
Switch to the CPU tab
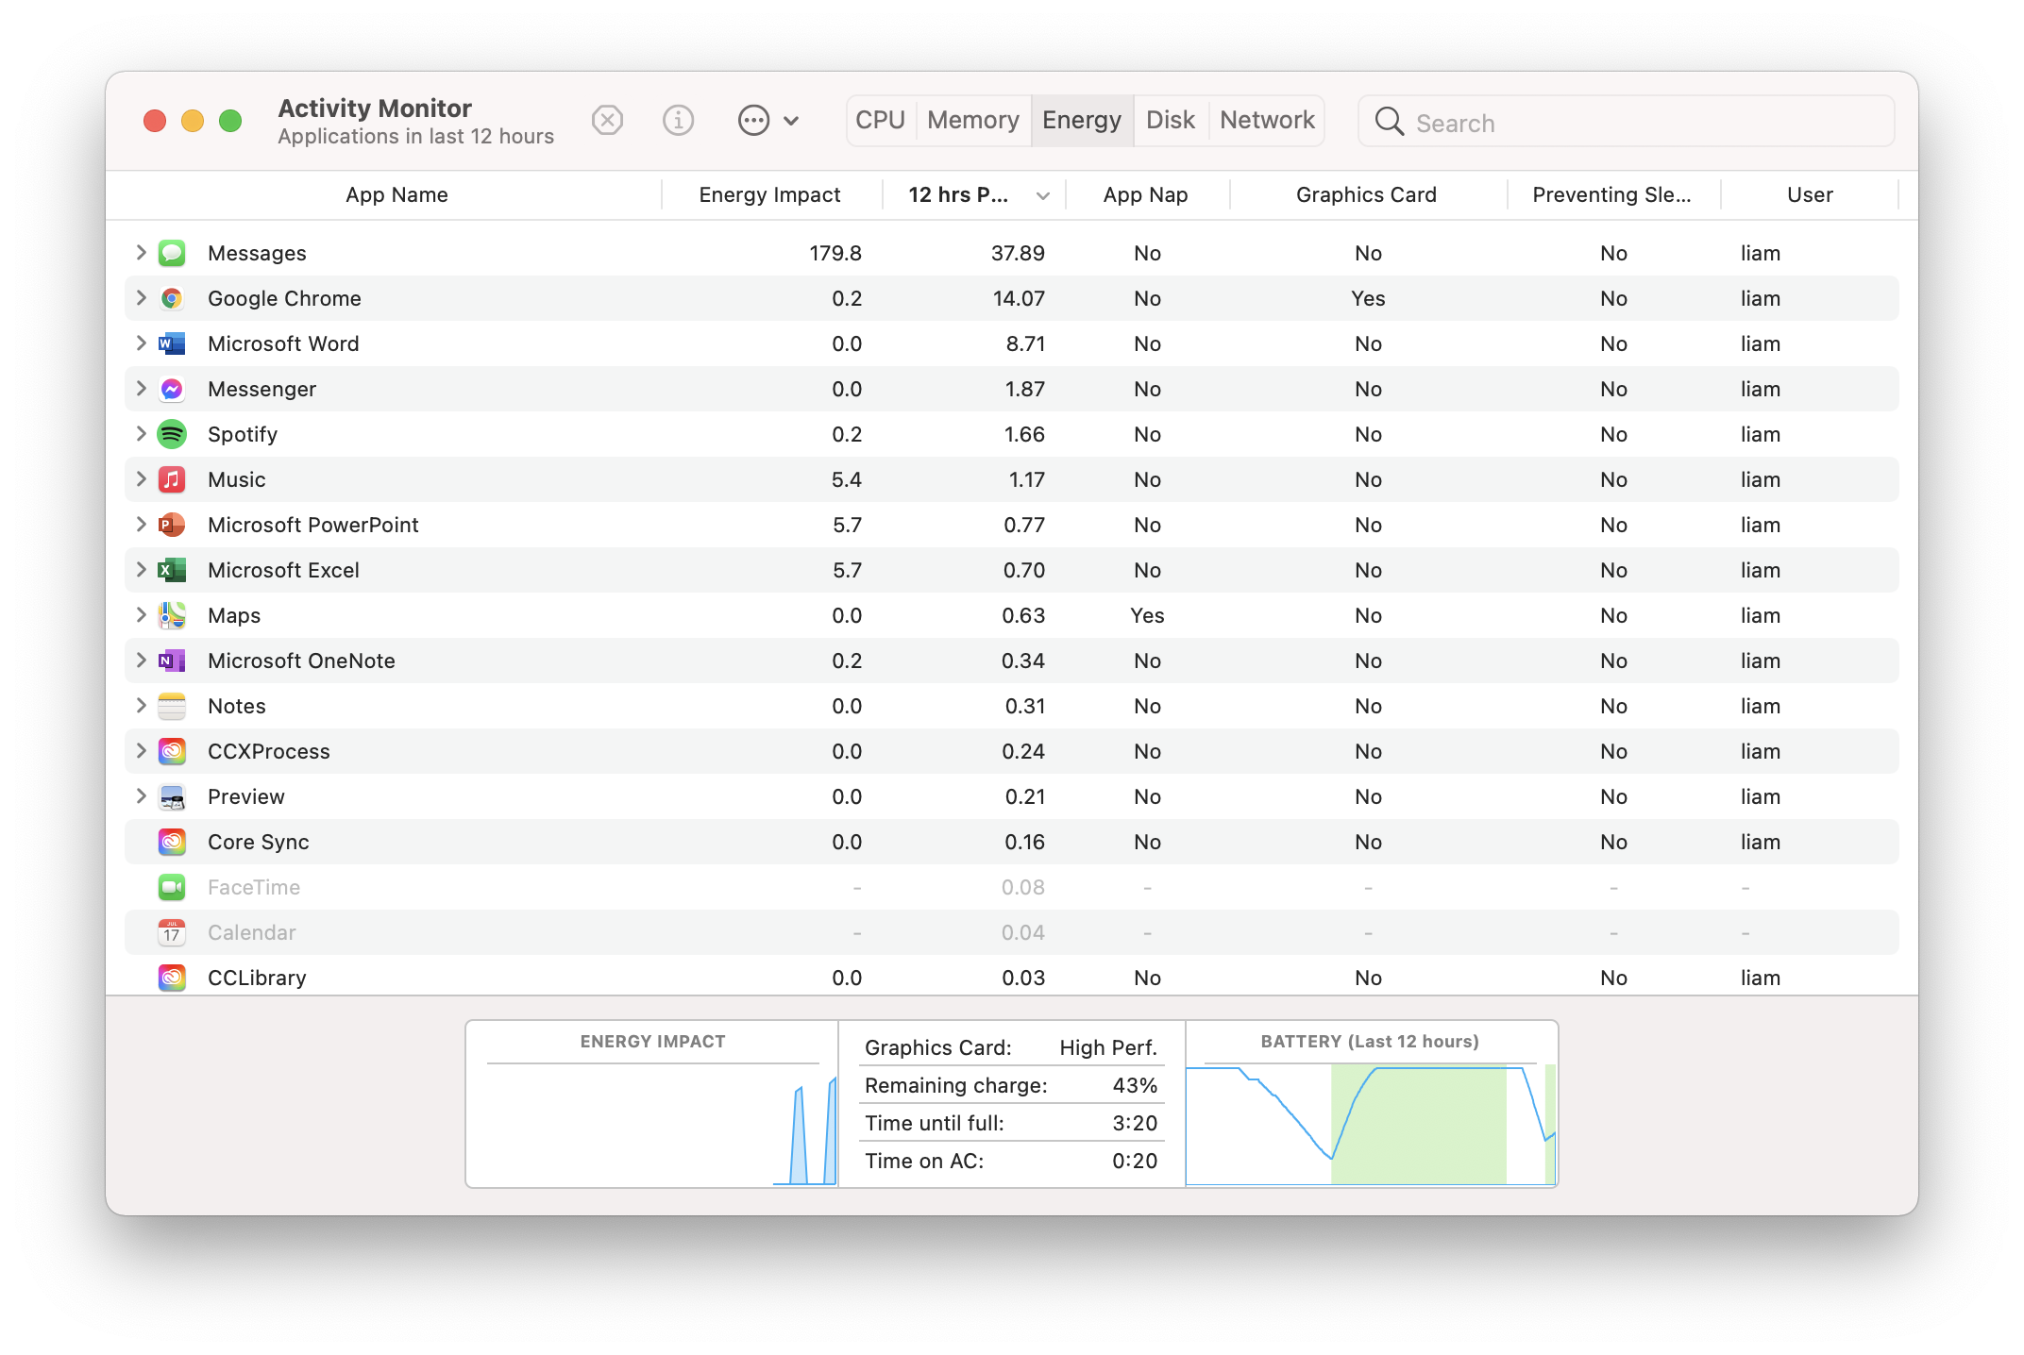tap(880, 121)
